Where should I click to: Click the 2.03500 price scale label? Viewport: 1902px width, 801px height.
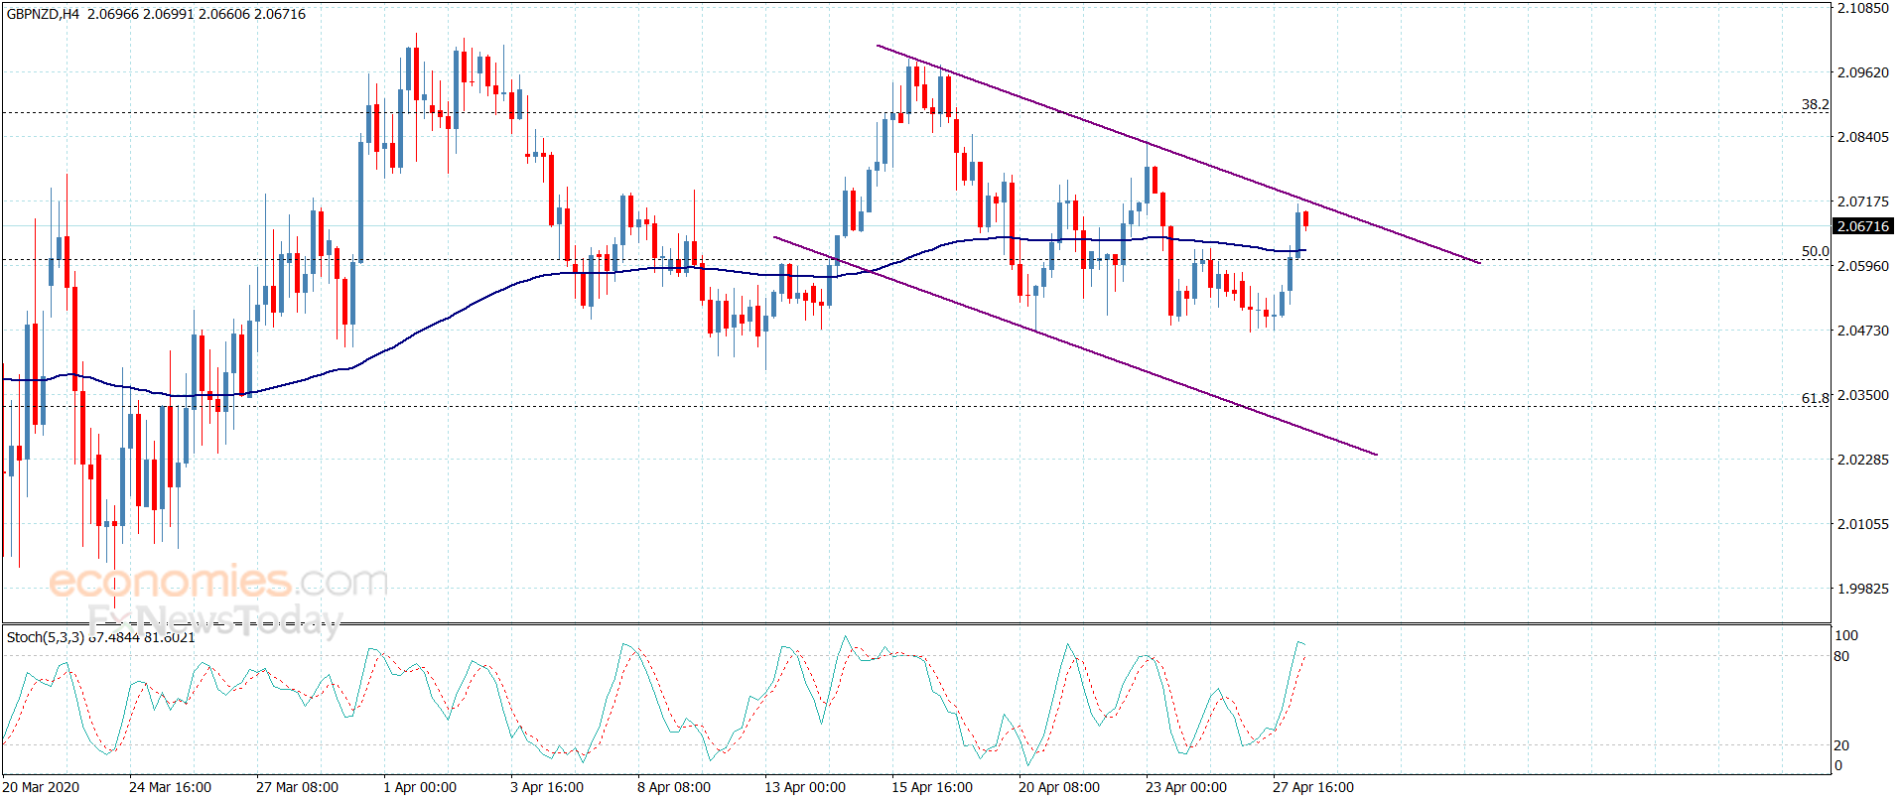pyautogui.click(x=1862, y=395)
